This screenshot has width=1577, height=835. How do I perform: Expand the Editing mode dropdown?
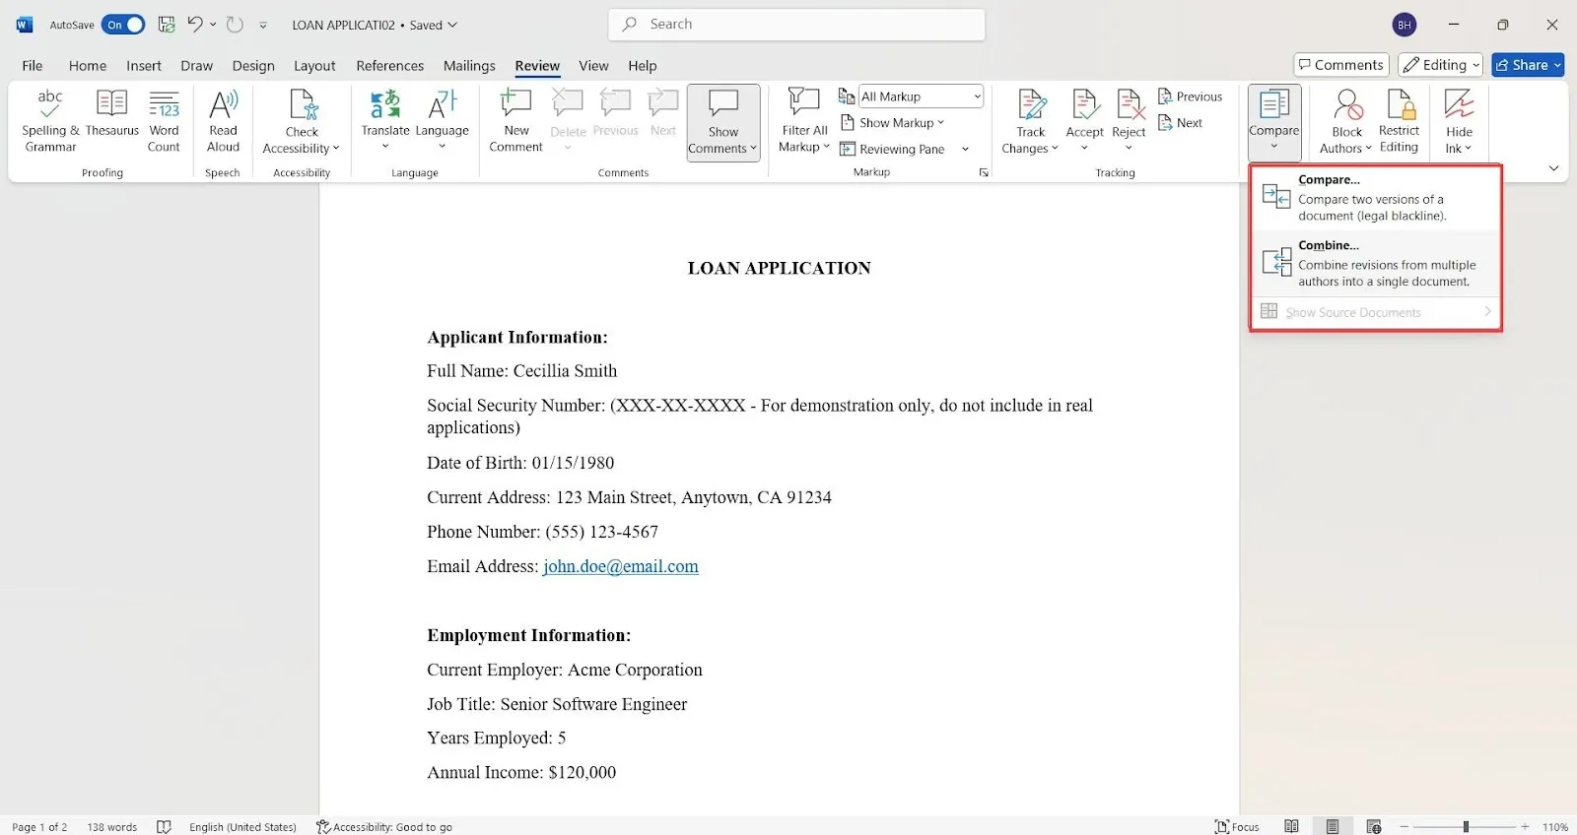pos(1440,65)
